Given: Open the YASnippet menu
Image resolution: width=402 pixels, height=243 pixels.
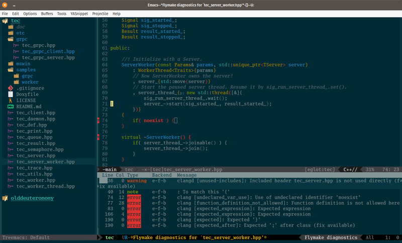Looking at the screenshot, I should 79,14.
